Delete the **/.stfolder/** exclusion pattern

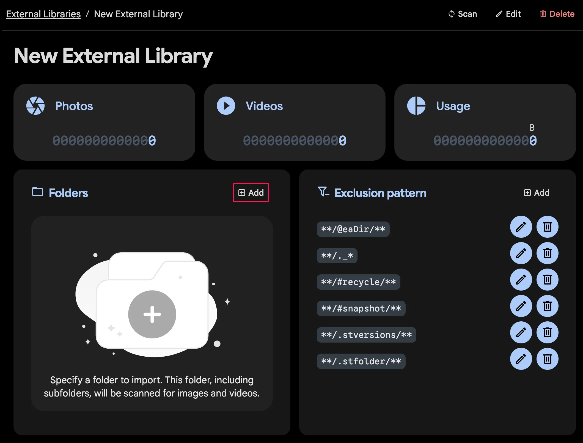547,359
